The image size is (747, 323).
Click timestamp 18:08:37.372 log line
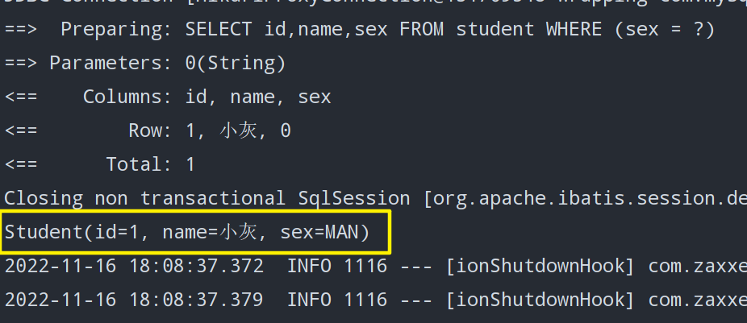(196, 266)
